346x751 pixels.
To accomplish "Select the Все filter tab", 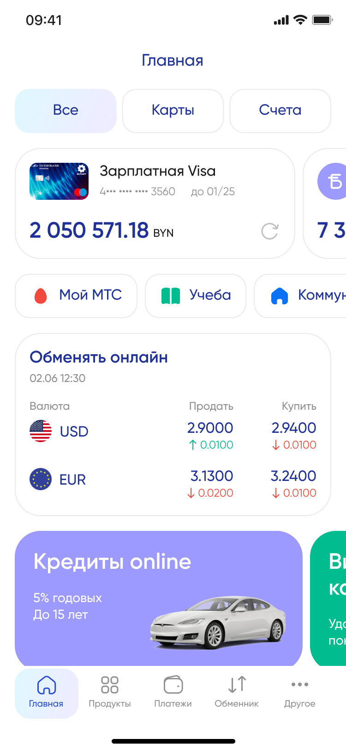I will 66,111.
